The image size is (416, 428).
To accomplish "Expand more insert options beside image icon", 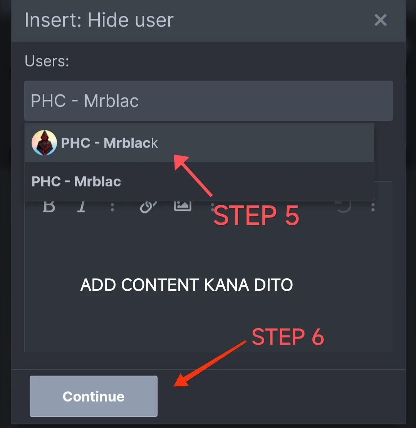I will click(x=212, y=207).
